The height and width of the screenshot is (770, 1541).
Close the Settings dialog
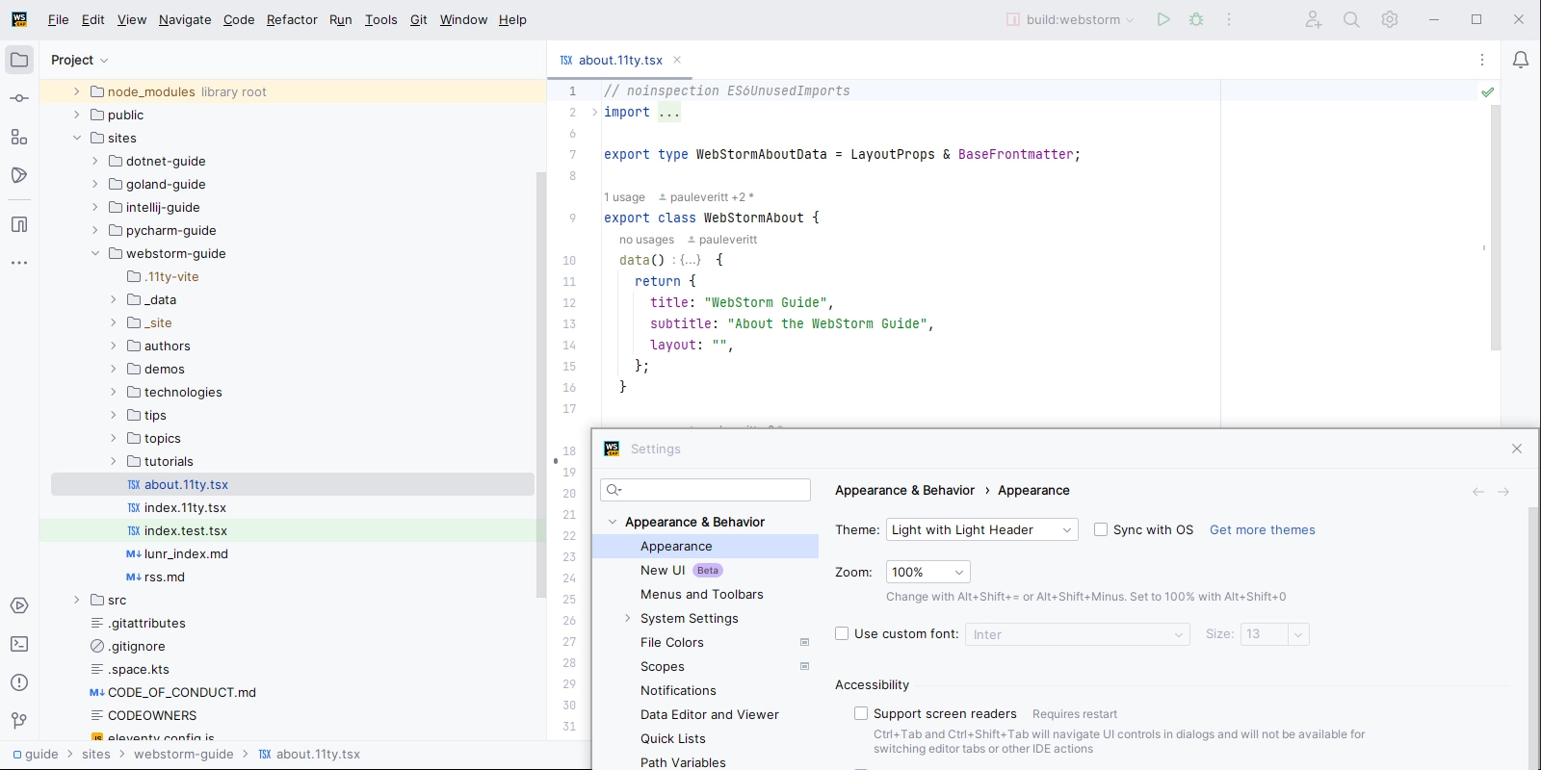[x=1517, y=449]
